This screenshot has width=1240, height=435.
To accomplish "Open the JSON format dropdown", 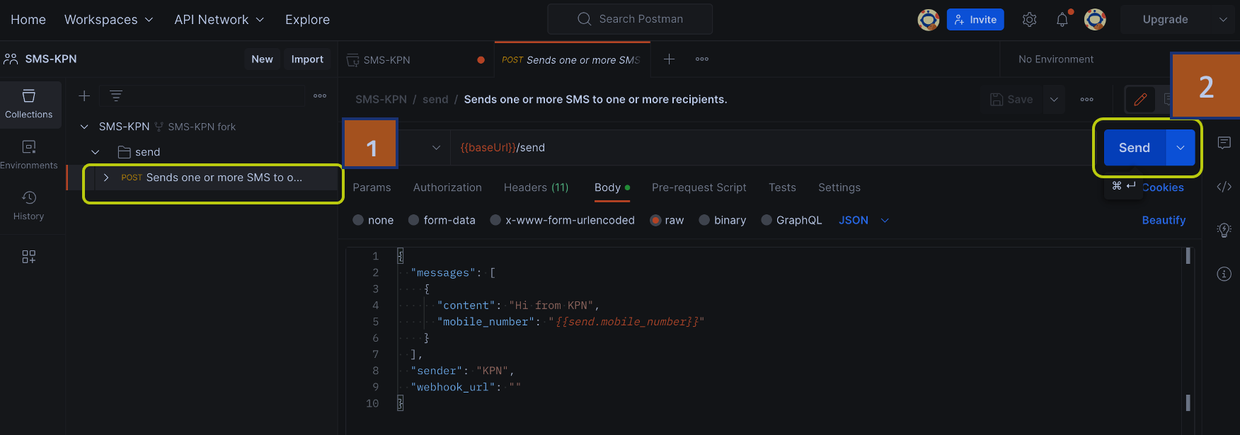I will (863, 220).
